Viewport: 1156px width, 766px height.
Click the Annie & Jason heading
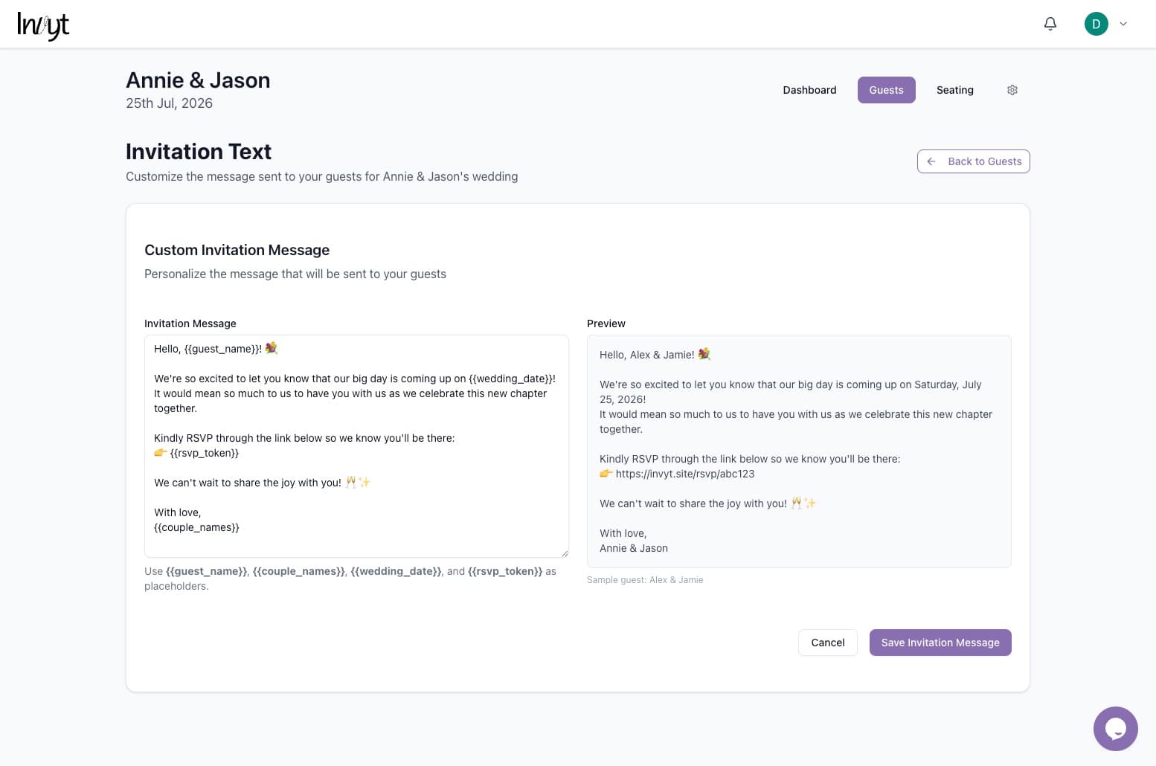tap(197, 80)
